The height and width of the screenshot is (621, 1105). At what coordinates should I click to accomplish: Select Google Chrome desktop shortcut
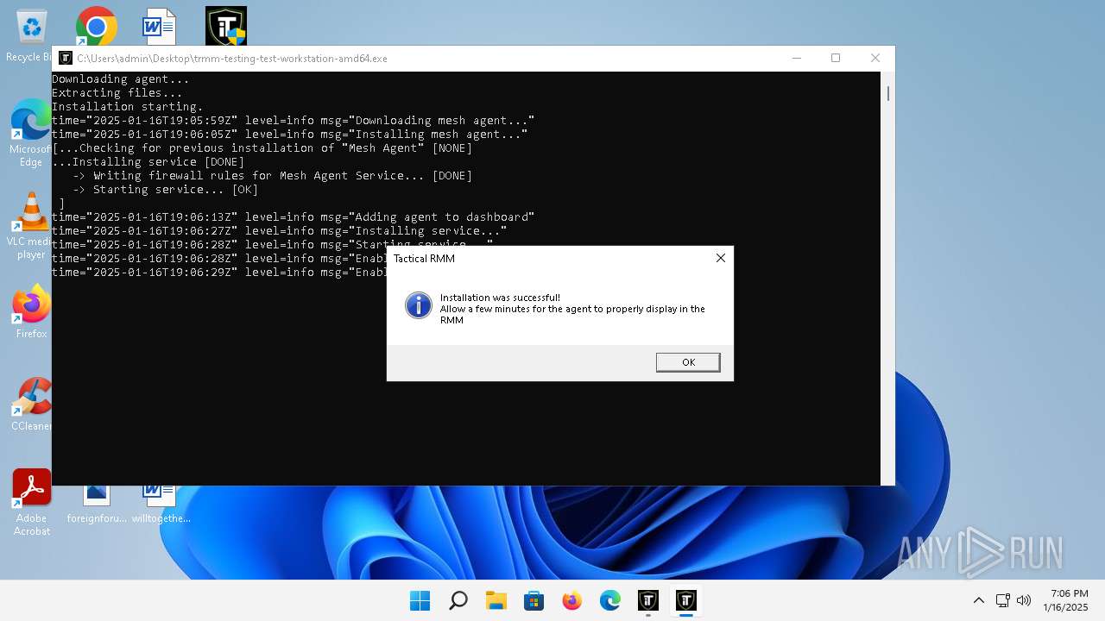[x=96, y=27]
